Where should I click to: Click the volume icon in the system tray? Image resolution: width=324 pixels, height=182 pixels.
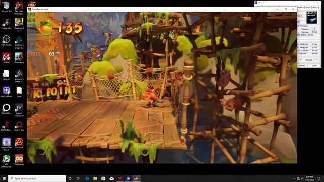(302, 178)
